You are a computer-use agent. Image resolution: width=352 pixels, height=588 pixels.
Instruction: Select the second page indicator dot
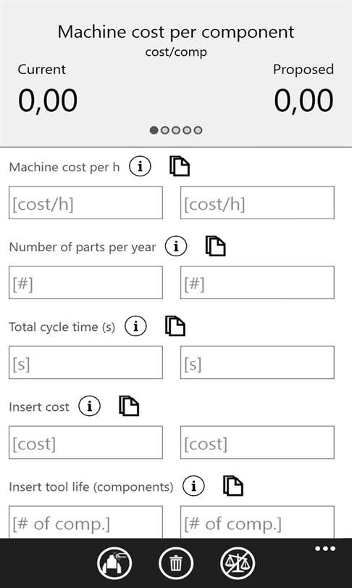165,130
